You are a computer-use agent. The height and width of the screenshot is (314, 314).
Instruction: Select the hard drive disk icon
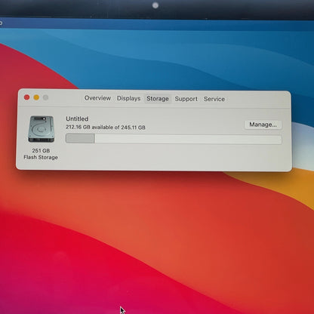41,129
